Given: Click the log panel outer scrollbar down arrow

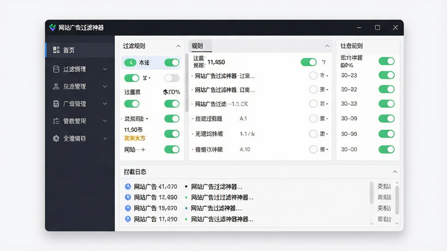Looking at the screenshot, I should tap(397, 224).
